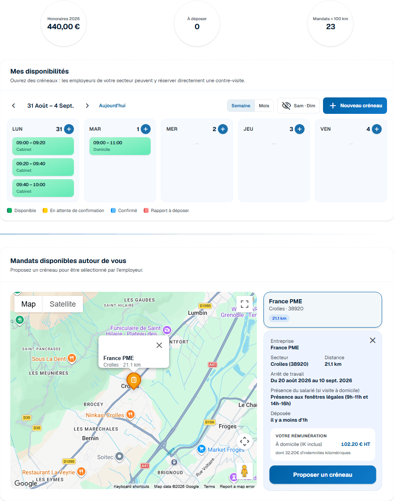Screen dimensions: 394x501
Task: Open the 09:00 – 09:20 Cabinet slot
Action: pyautogui.click(x=43, y=146)
